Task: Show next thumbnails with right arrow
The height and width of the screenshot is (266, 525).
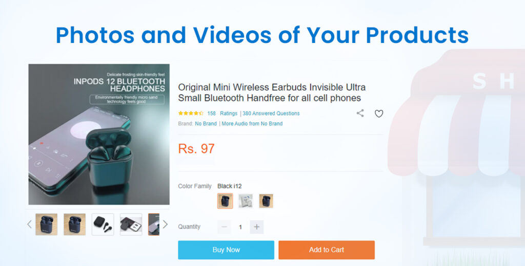Action: [165, 224]
